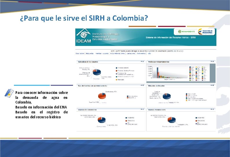Click the Predios por departamentos bar chart
The height and width of the screenshot is (157, 230).
[170, 72]
